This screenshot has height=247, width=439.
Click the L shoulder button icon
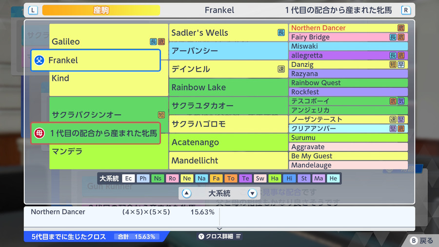(33, 10)
